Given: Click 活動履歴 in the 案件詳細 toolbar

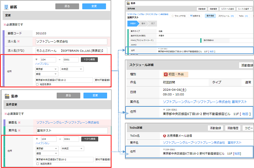Looking at the screenshot, I should point(213,9).
